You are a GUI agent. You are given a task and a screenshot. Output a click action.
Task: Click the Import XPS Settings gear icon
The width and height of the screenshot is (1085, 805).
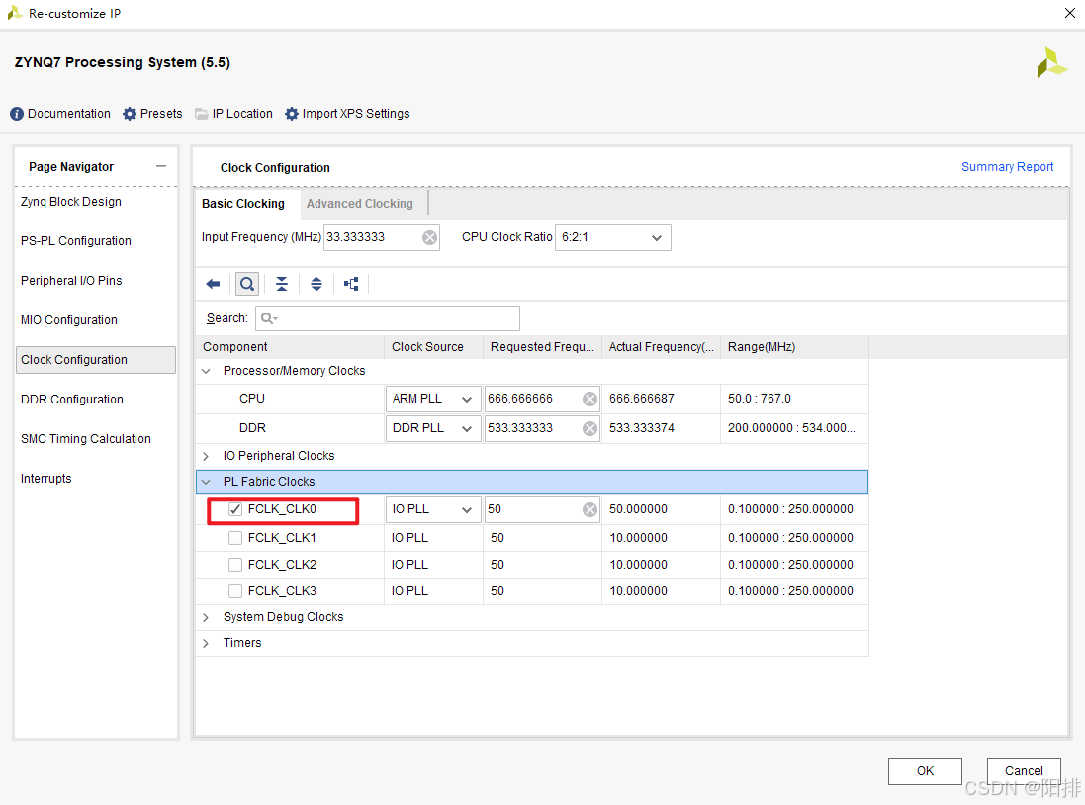(x=292, y=114)
